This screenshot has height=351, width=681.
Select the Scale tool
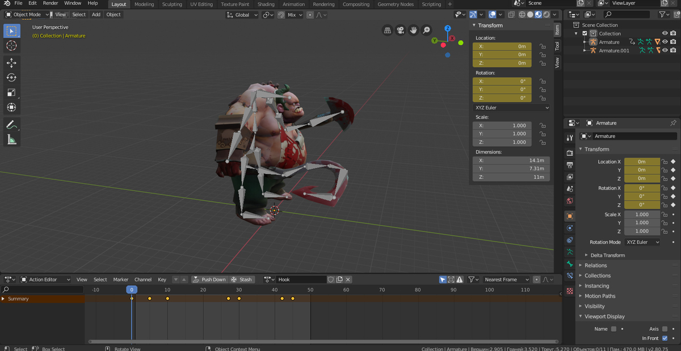(x=11, y=92)
